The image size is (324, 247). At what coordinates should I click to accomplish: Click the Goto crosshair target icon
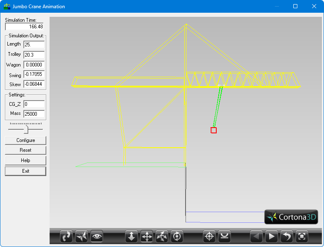point(209,236)
